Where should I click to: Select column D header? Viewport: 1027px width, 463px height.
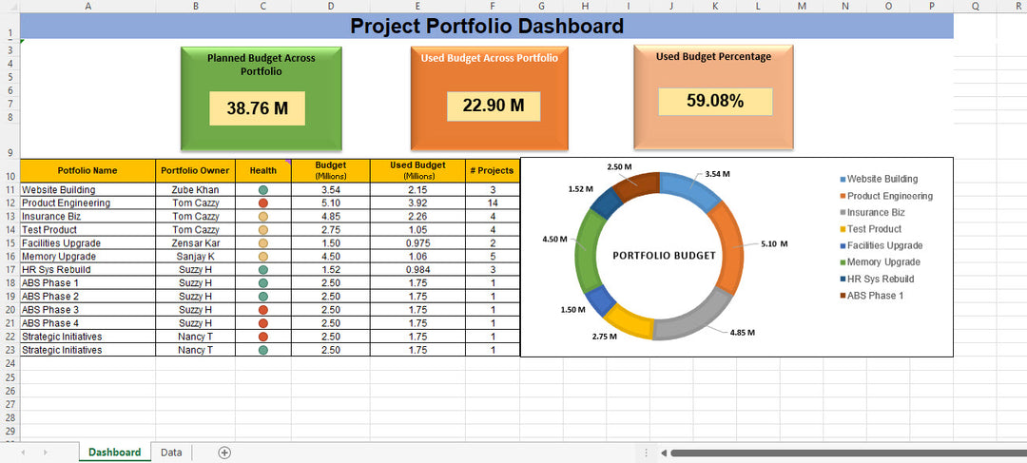[331, 6]
